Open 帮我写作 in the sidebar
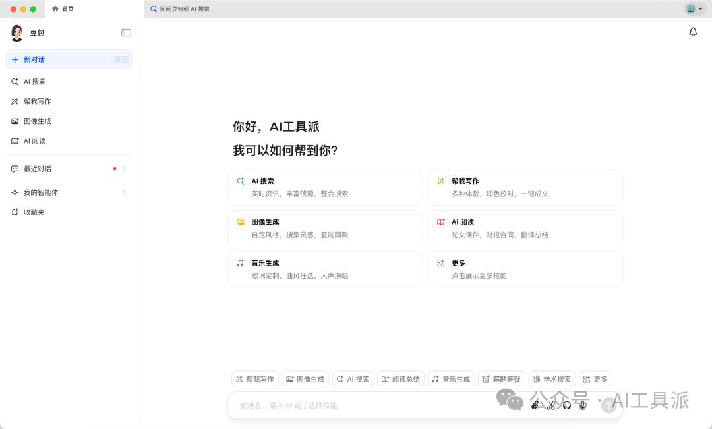The height and width of the screenshot is (429, 712). click(69, 101)
